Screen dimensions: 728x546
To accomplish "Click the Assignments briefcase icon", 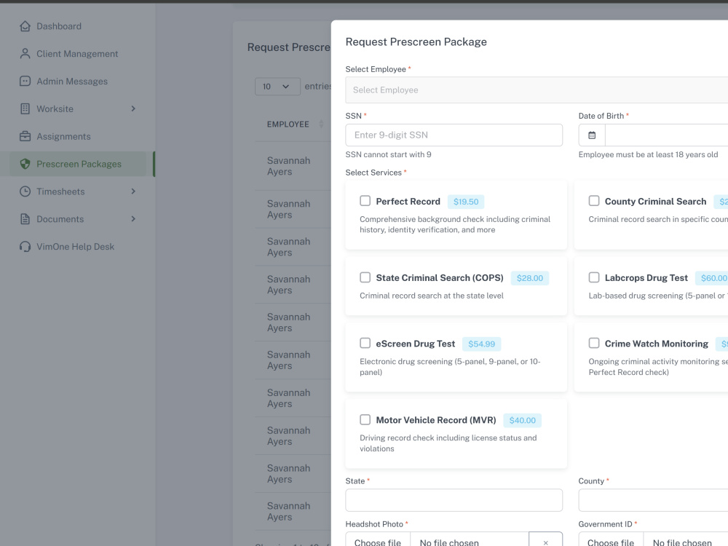I will pyautogui.click(x=25, y=137).
